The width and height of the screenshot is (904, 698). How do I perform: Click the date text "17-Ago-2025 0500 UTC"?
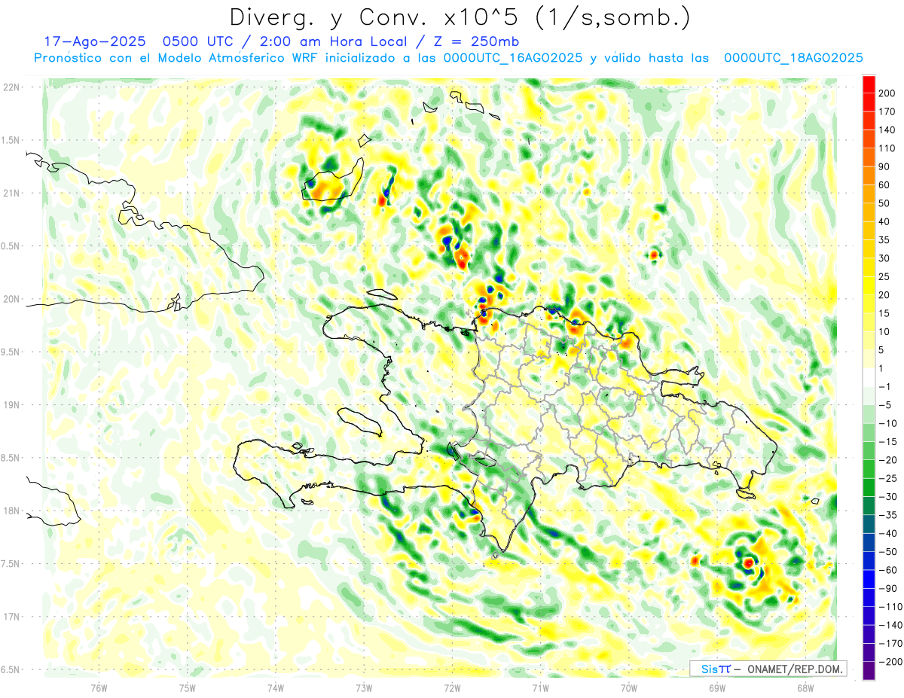(137, 41)
